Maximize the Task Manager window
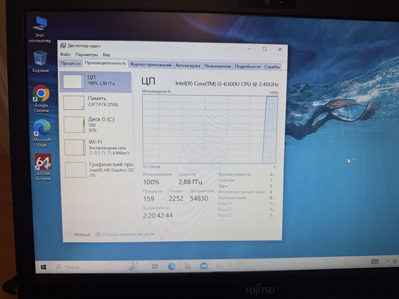The width and height of the screenshot is (399, 299). pos(264,49)
